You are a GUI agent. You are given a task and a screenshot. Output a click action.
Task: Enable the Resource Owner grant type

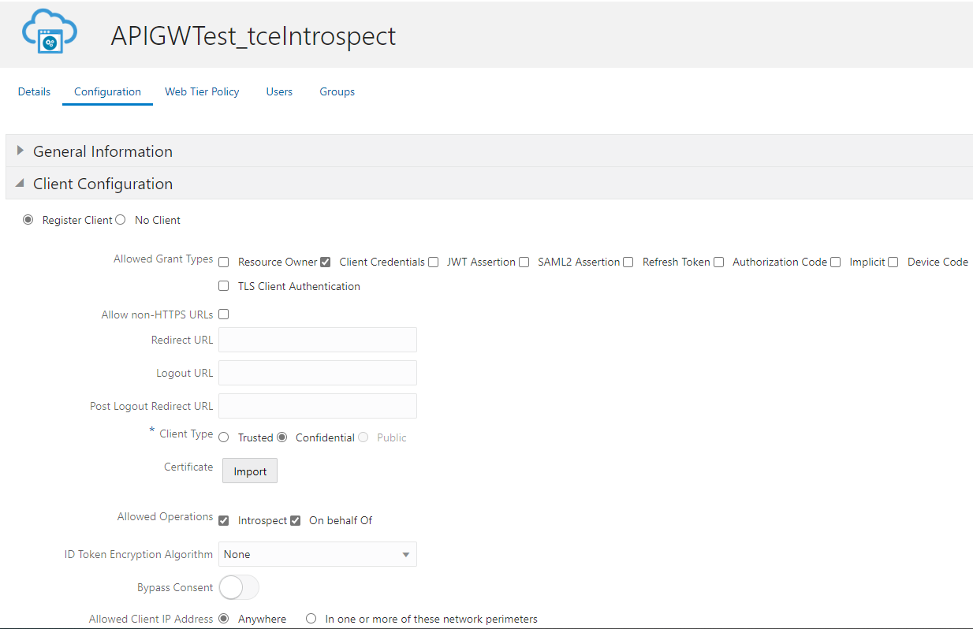[224, 262]
